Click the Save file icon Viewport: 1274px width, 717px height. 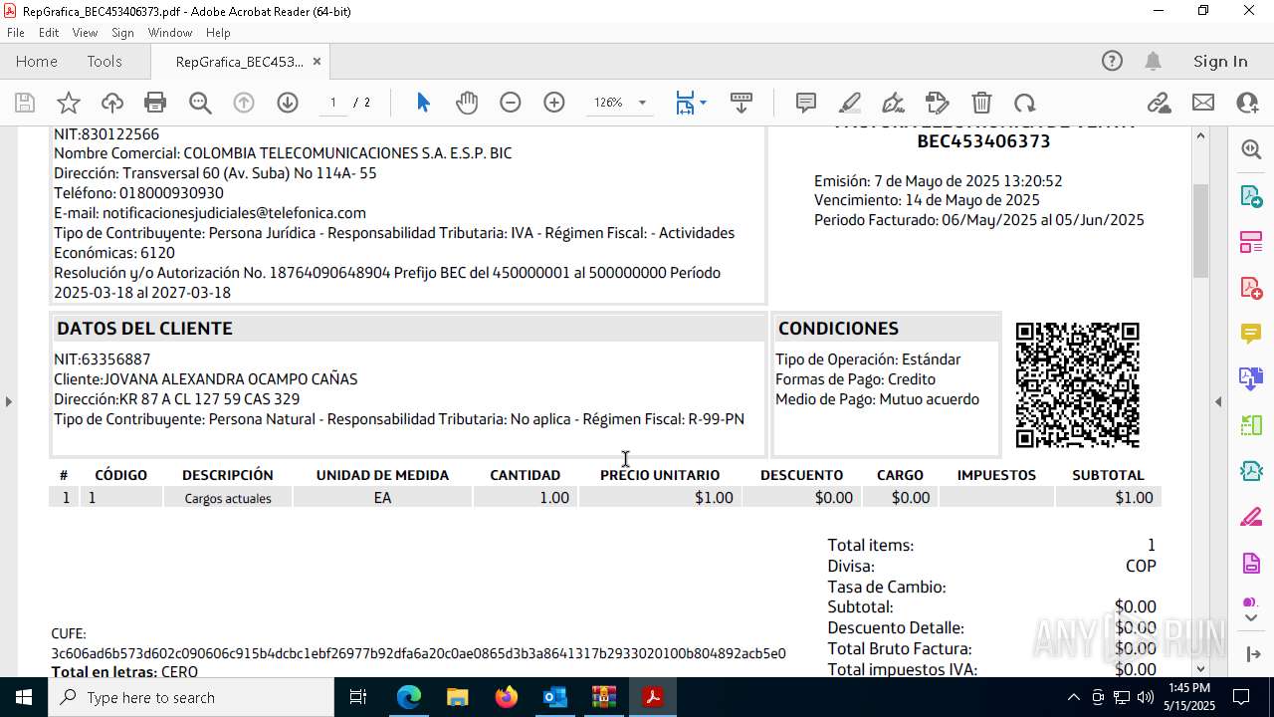[25, 103]
